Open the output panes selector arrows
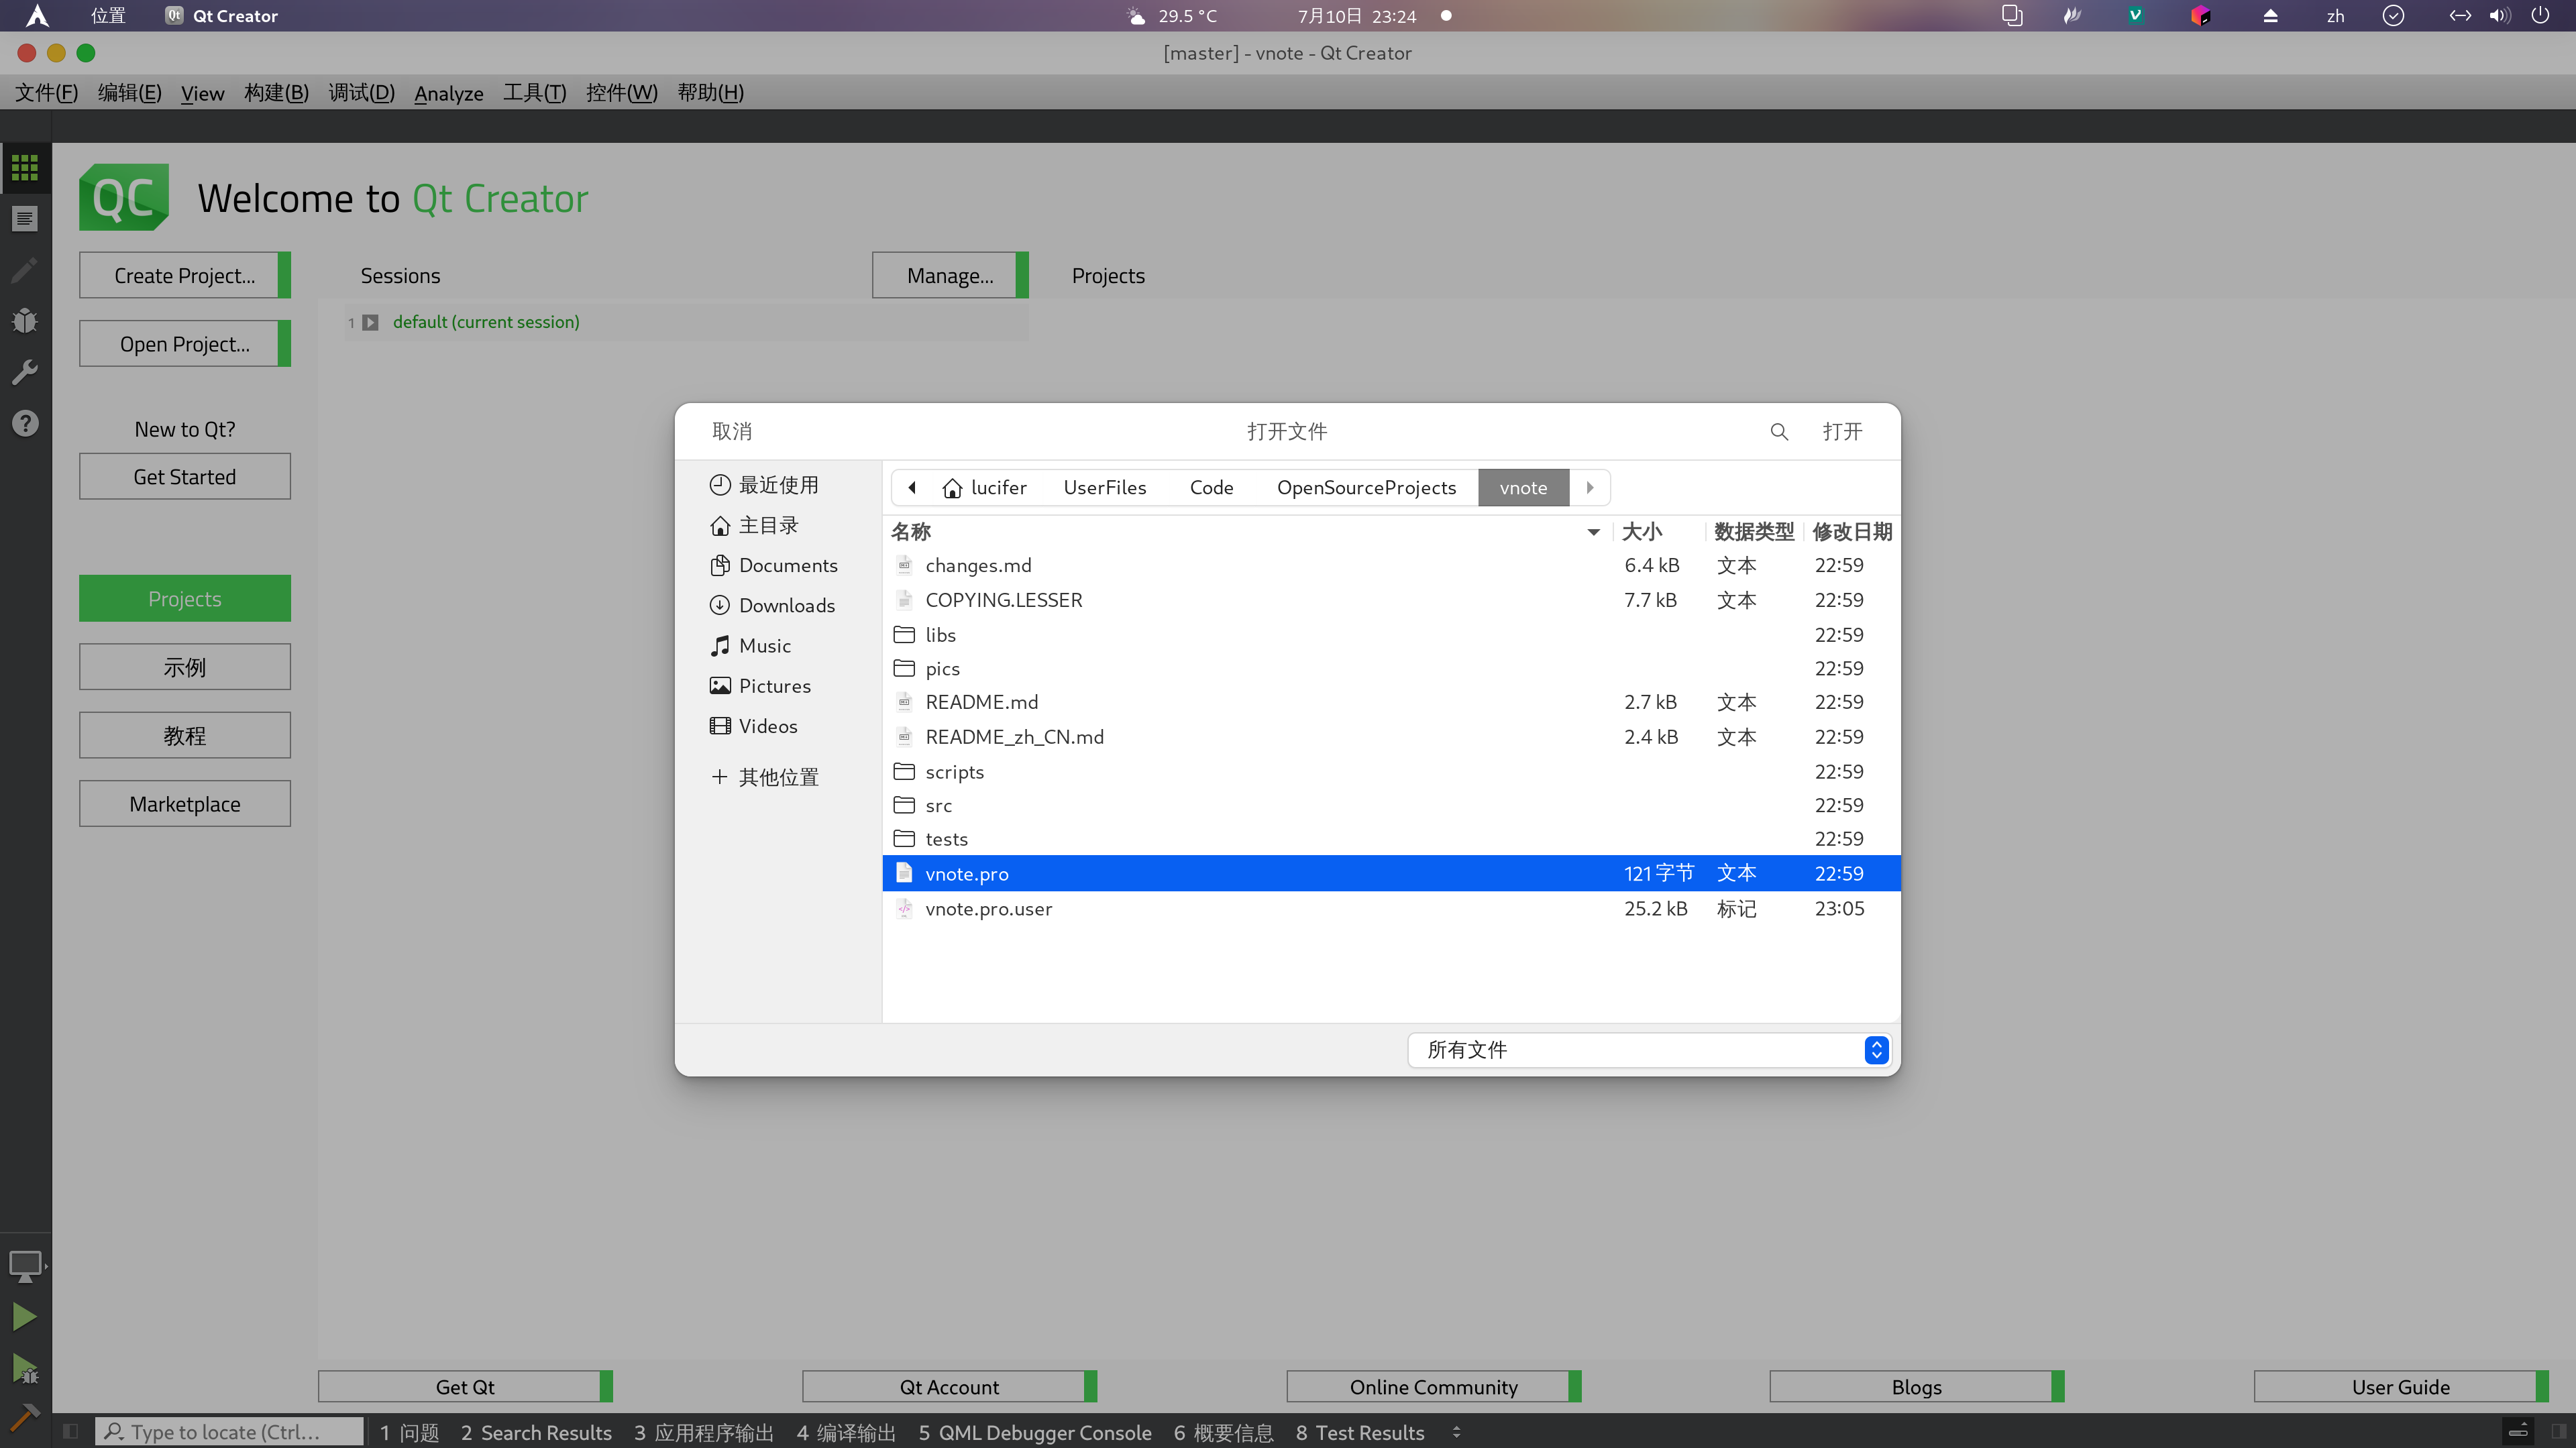The image size is (2576, 1448). click(1456, 1432)
